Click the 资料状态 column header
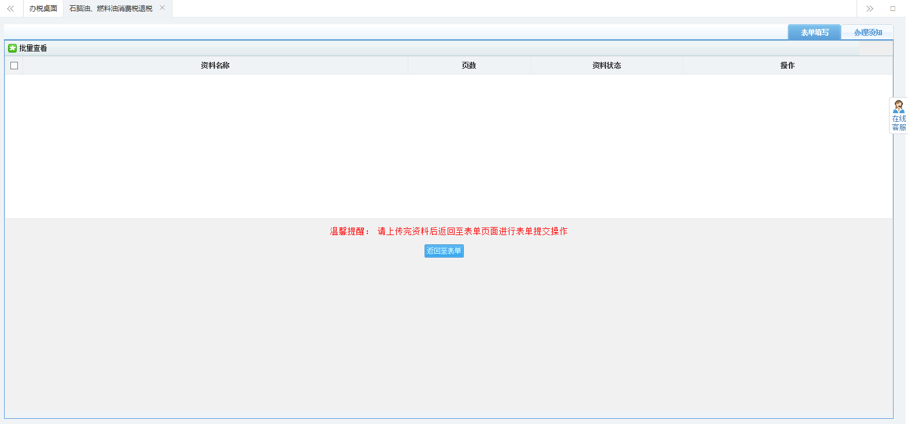908x424 pixels. (x=606, y=66)
